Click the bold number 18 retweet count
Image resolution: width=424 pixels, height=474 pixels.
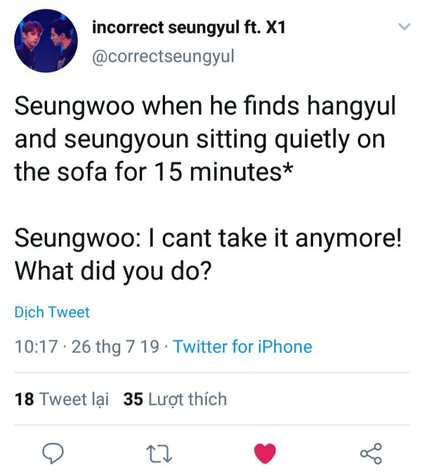click(24, 399)
